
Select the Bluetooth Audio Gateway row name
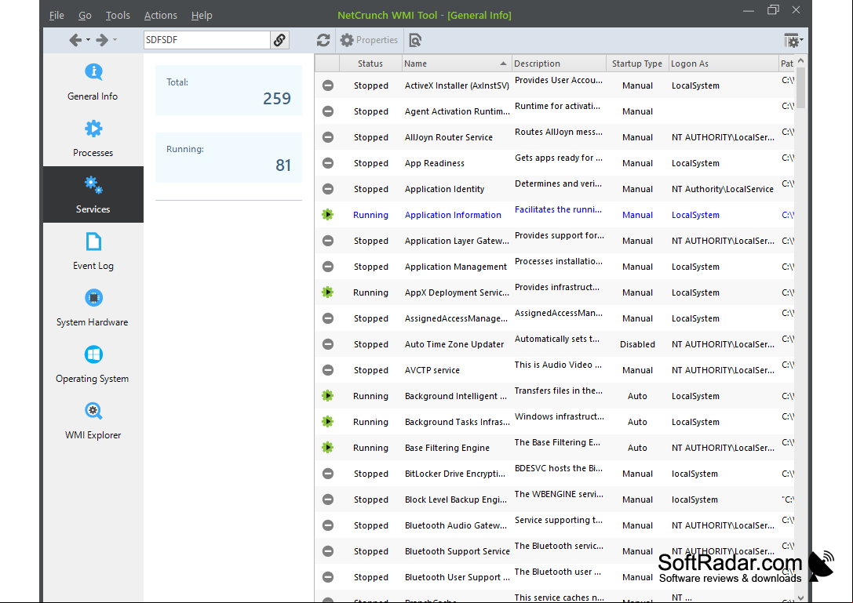(x=456, y=526)
